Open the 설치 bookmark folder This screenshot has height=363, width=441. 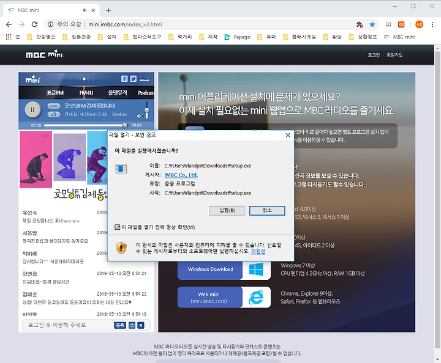coord(107,37)
